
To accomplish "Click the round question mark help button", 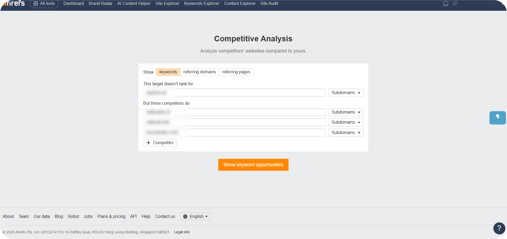I will click(x=499, y=228).
